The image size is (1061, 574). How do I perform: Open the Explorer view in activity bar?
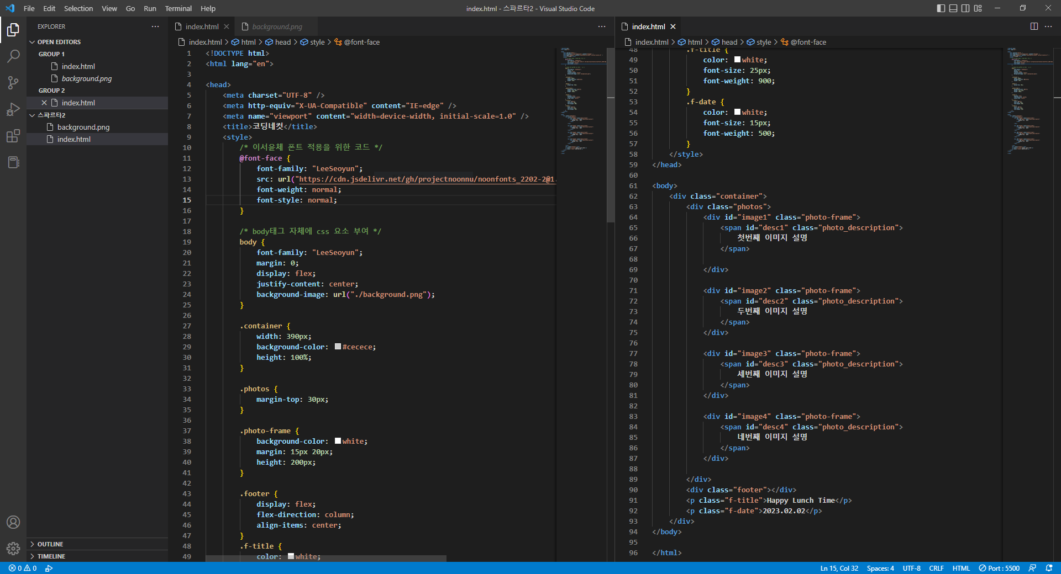click(x=13, y=29)
